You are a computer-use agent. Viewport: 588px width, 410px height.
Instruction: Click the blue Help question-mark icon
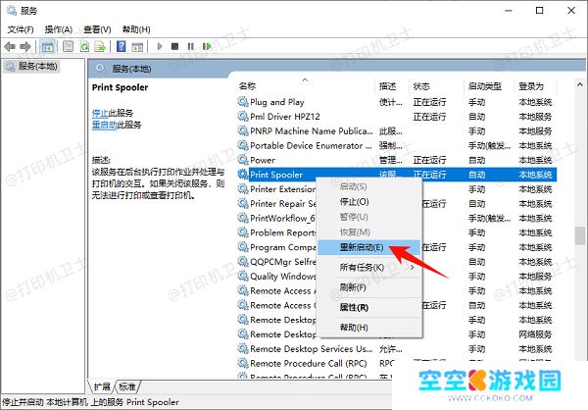122,46
